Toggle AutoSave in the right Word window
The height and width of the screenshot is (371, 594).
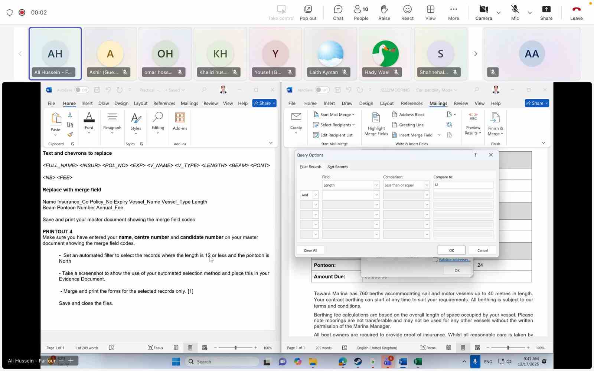pyautogui.click(x=322, y=90)
